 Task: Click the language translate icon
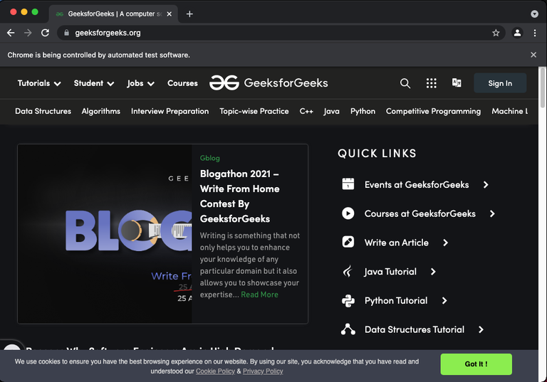click(457, 83)
